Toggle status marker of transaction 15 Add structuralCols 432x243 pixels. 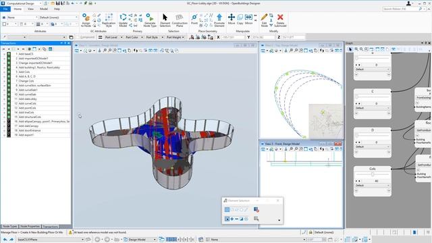point(9,117)
